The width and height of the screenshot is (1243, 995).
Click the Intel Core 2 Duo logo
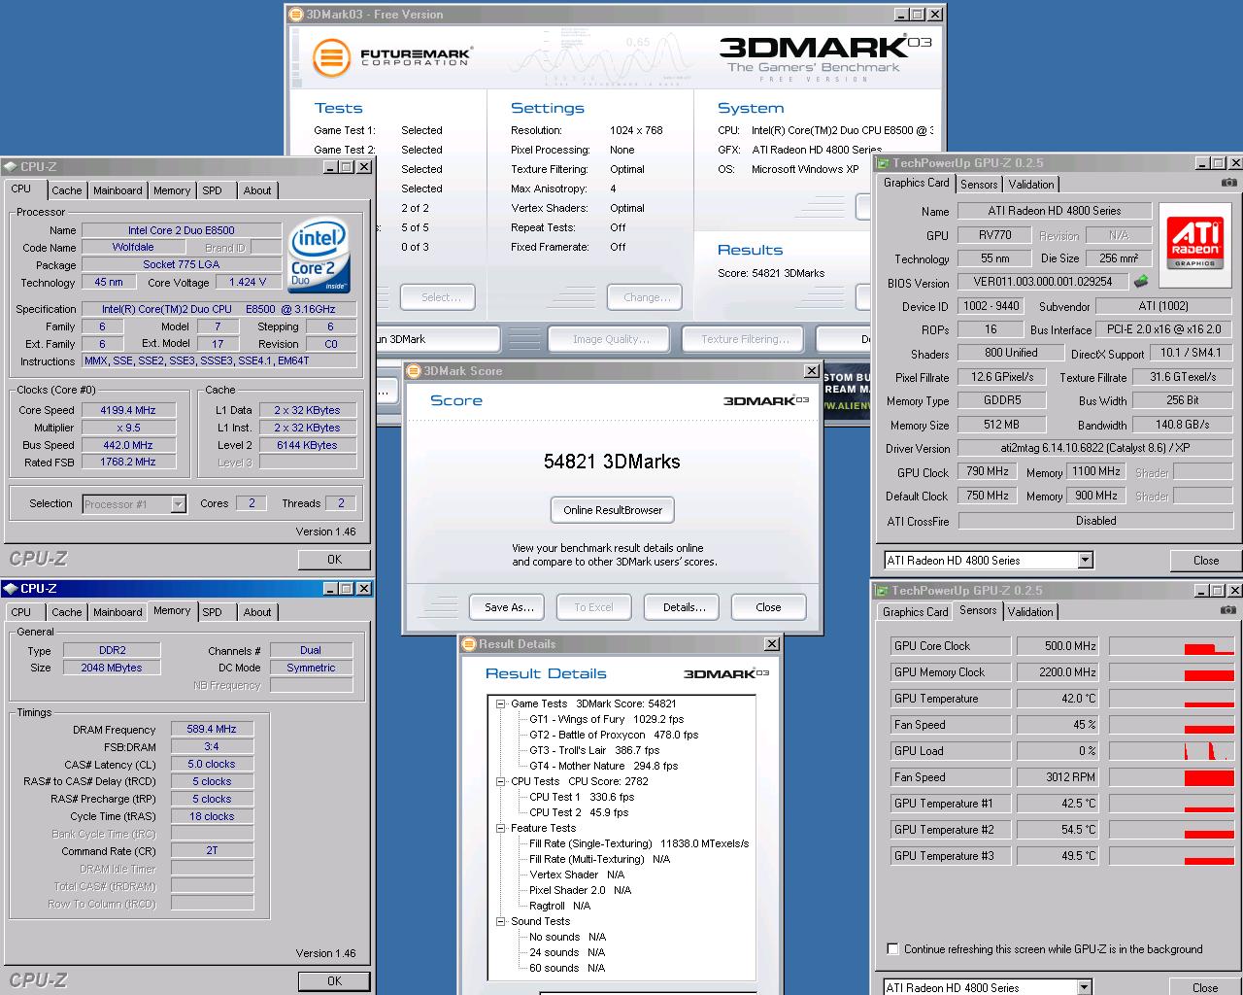(x=319, y=255)
